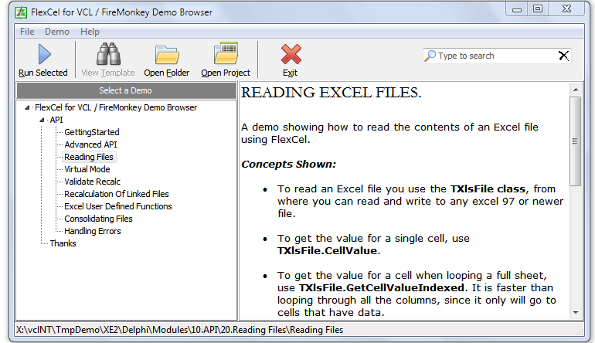Click the Open Project label
The height and width of the screenshot is (343, 595).
226,73
